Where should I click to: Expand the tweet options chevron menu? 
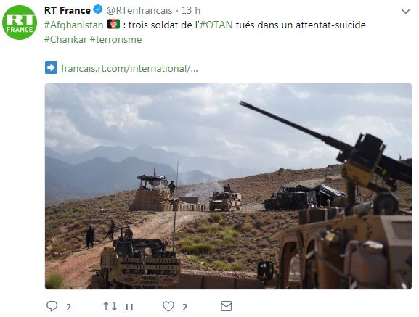(406, 12)
